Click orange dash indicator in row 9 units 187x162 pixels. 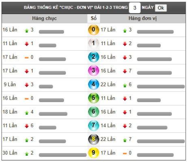pyautogui.click(x=125, y=153)
